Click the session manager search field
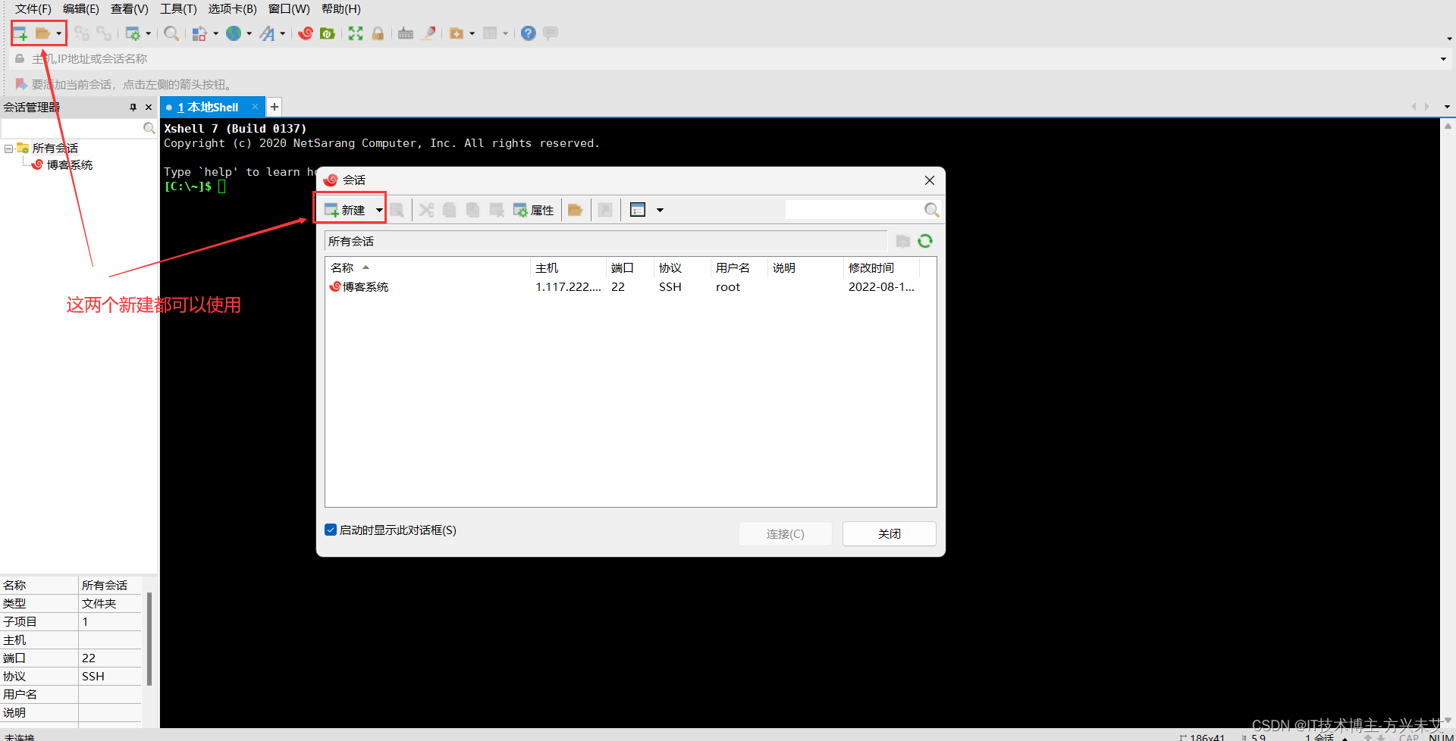 (x=72, y=128)
